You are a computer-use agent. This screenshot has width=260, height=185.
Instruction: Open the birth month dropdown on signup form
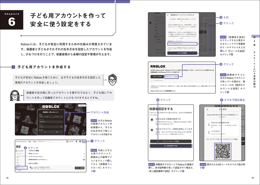51,117
